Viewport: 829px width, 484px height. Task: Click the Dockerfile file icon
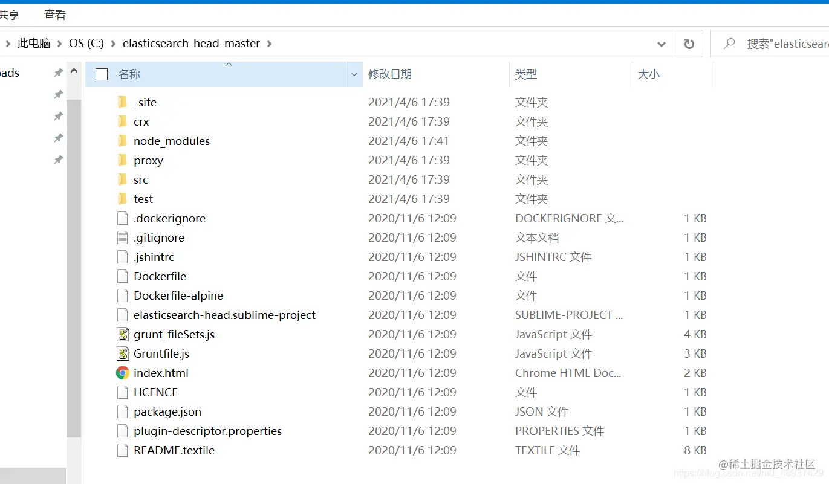tap(123, 276)
